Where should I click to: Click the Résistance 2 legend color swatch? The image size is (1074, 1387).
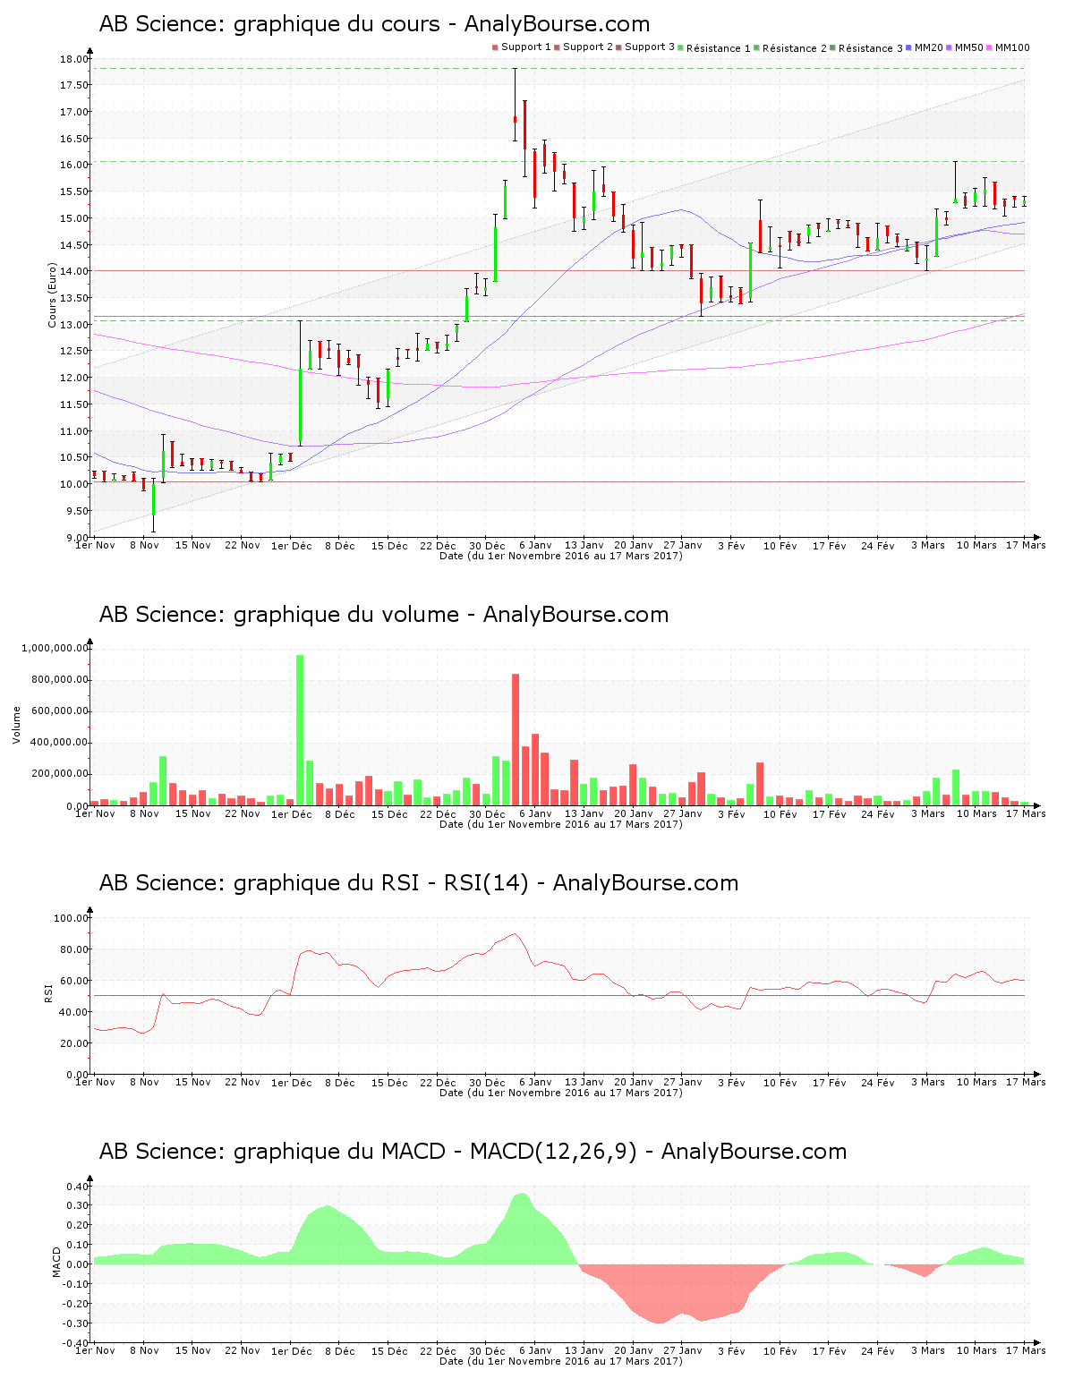click(x=757, y=47)
